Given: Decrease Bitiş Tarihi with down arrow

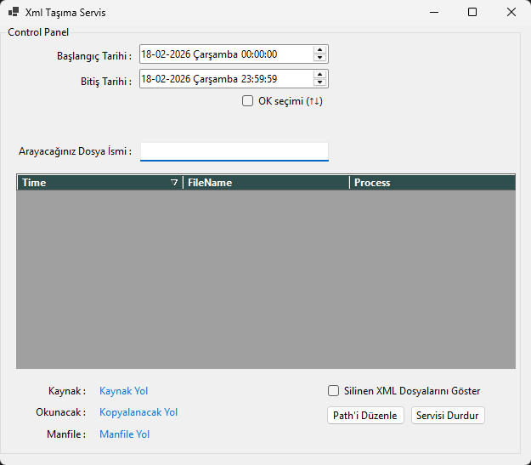Looking at the screenshot, I should click(x=319, y=83).
